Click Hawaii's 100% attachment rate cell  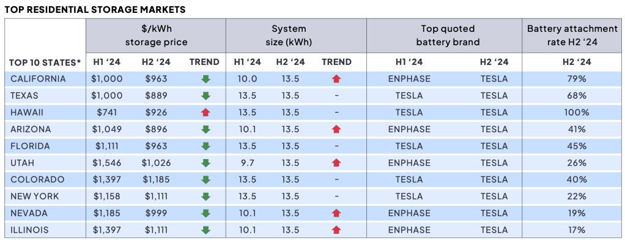577,113
